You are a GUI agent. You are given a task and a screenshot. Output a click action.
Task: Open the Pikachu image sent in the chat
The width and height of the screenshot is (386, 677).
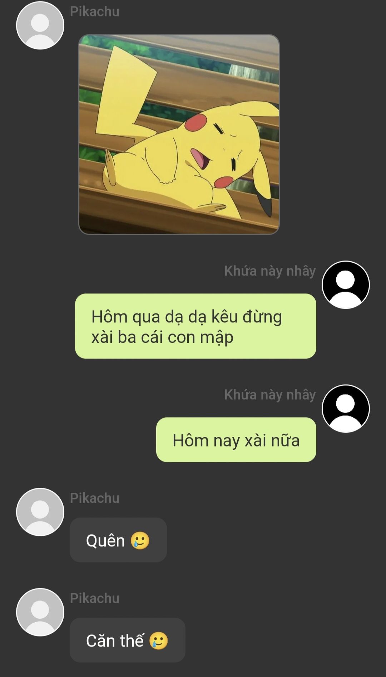coord(179,135)
